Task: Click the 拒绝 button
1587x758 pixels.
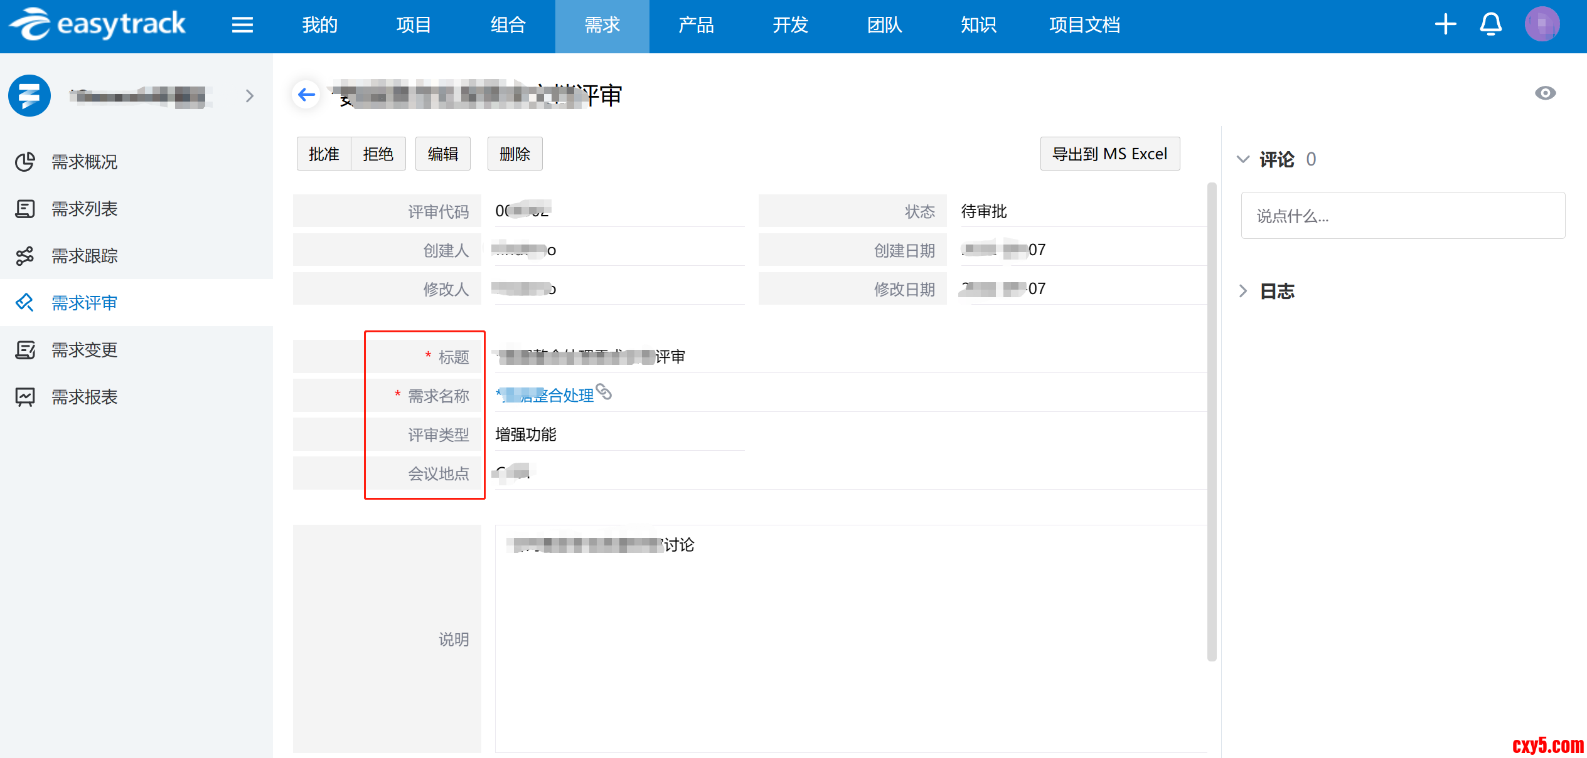Action: [378, 154]
